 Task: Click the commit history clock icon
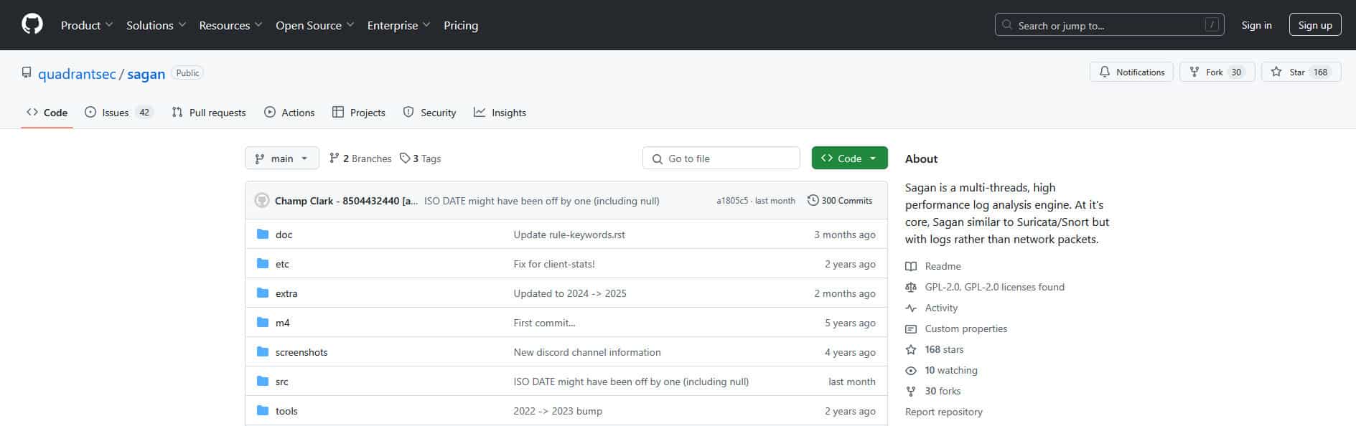(x=813, y=201)
